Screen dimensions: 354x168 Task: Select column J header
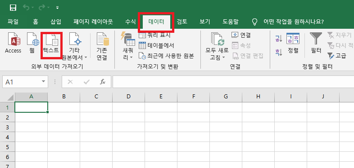coord(323,97)
